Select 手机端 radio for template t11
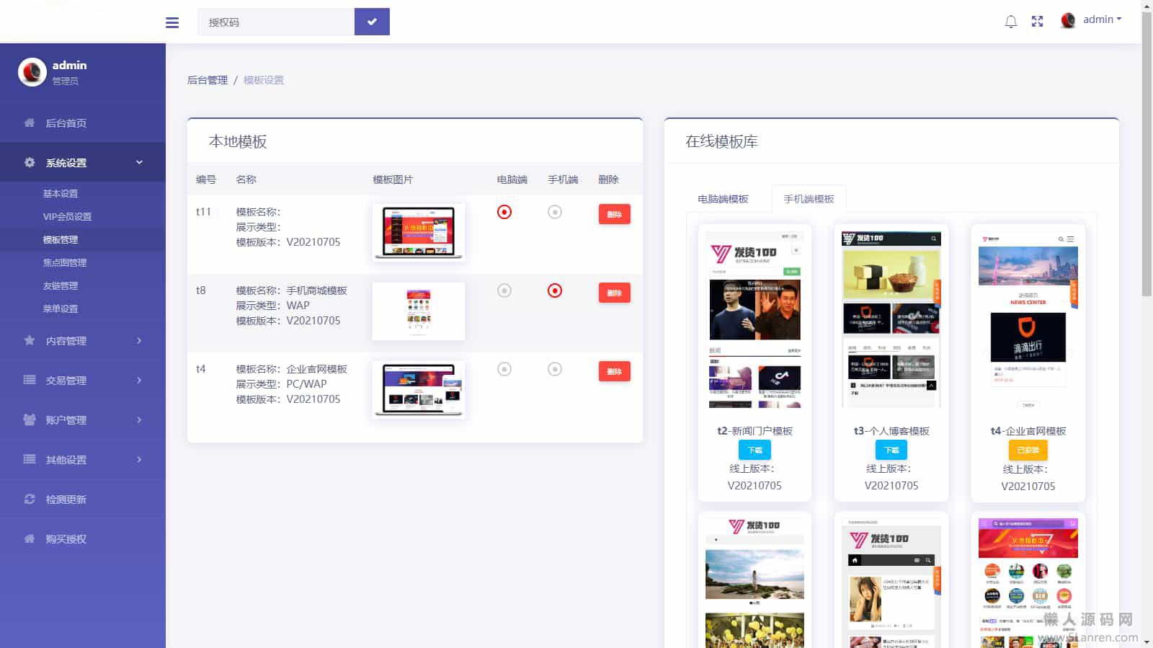This screenshot has height=648, width=1153. (555, 212)
